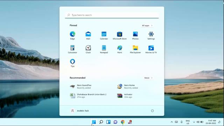This screenshot has width=224, height=126.
Task: Open the clock and date flyout
Action: point(211,122)
